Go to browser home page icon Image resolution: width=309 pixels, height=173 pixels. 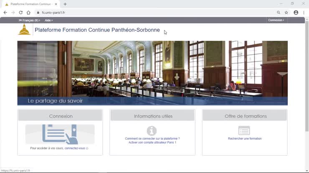click(x=28, y=12)
